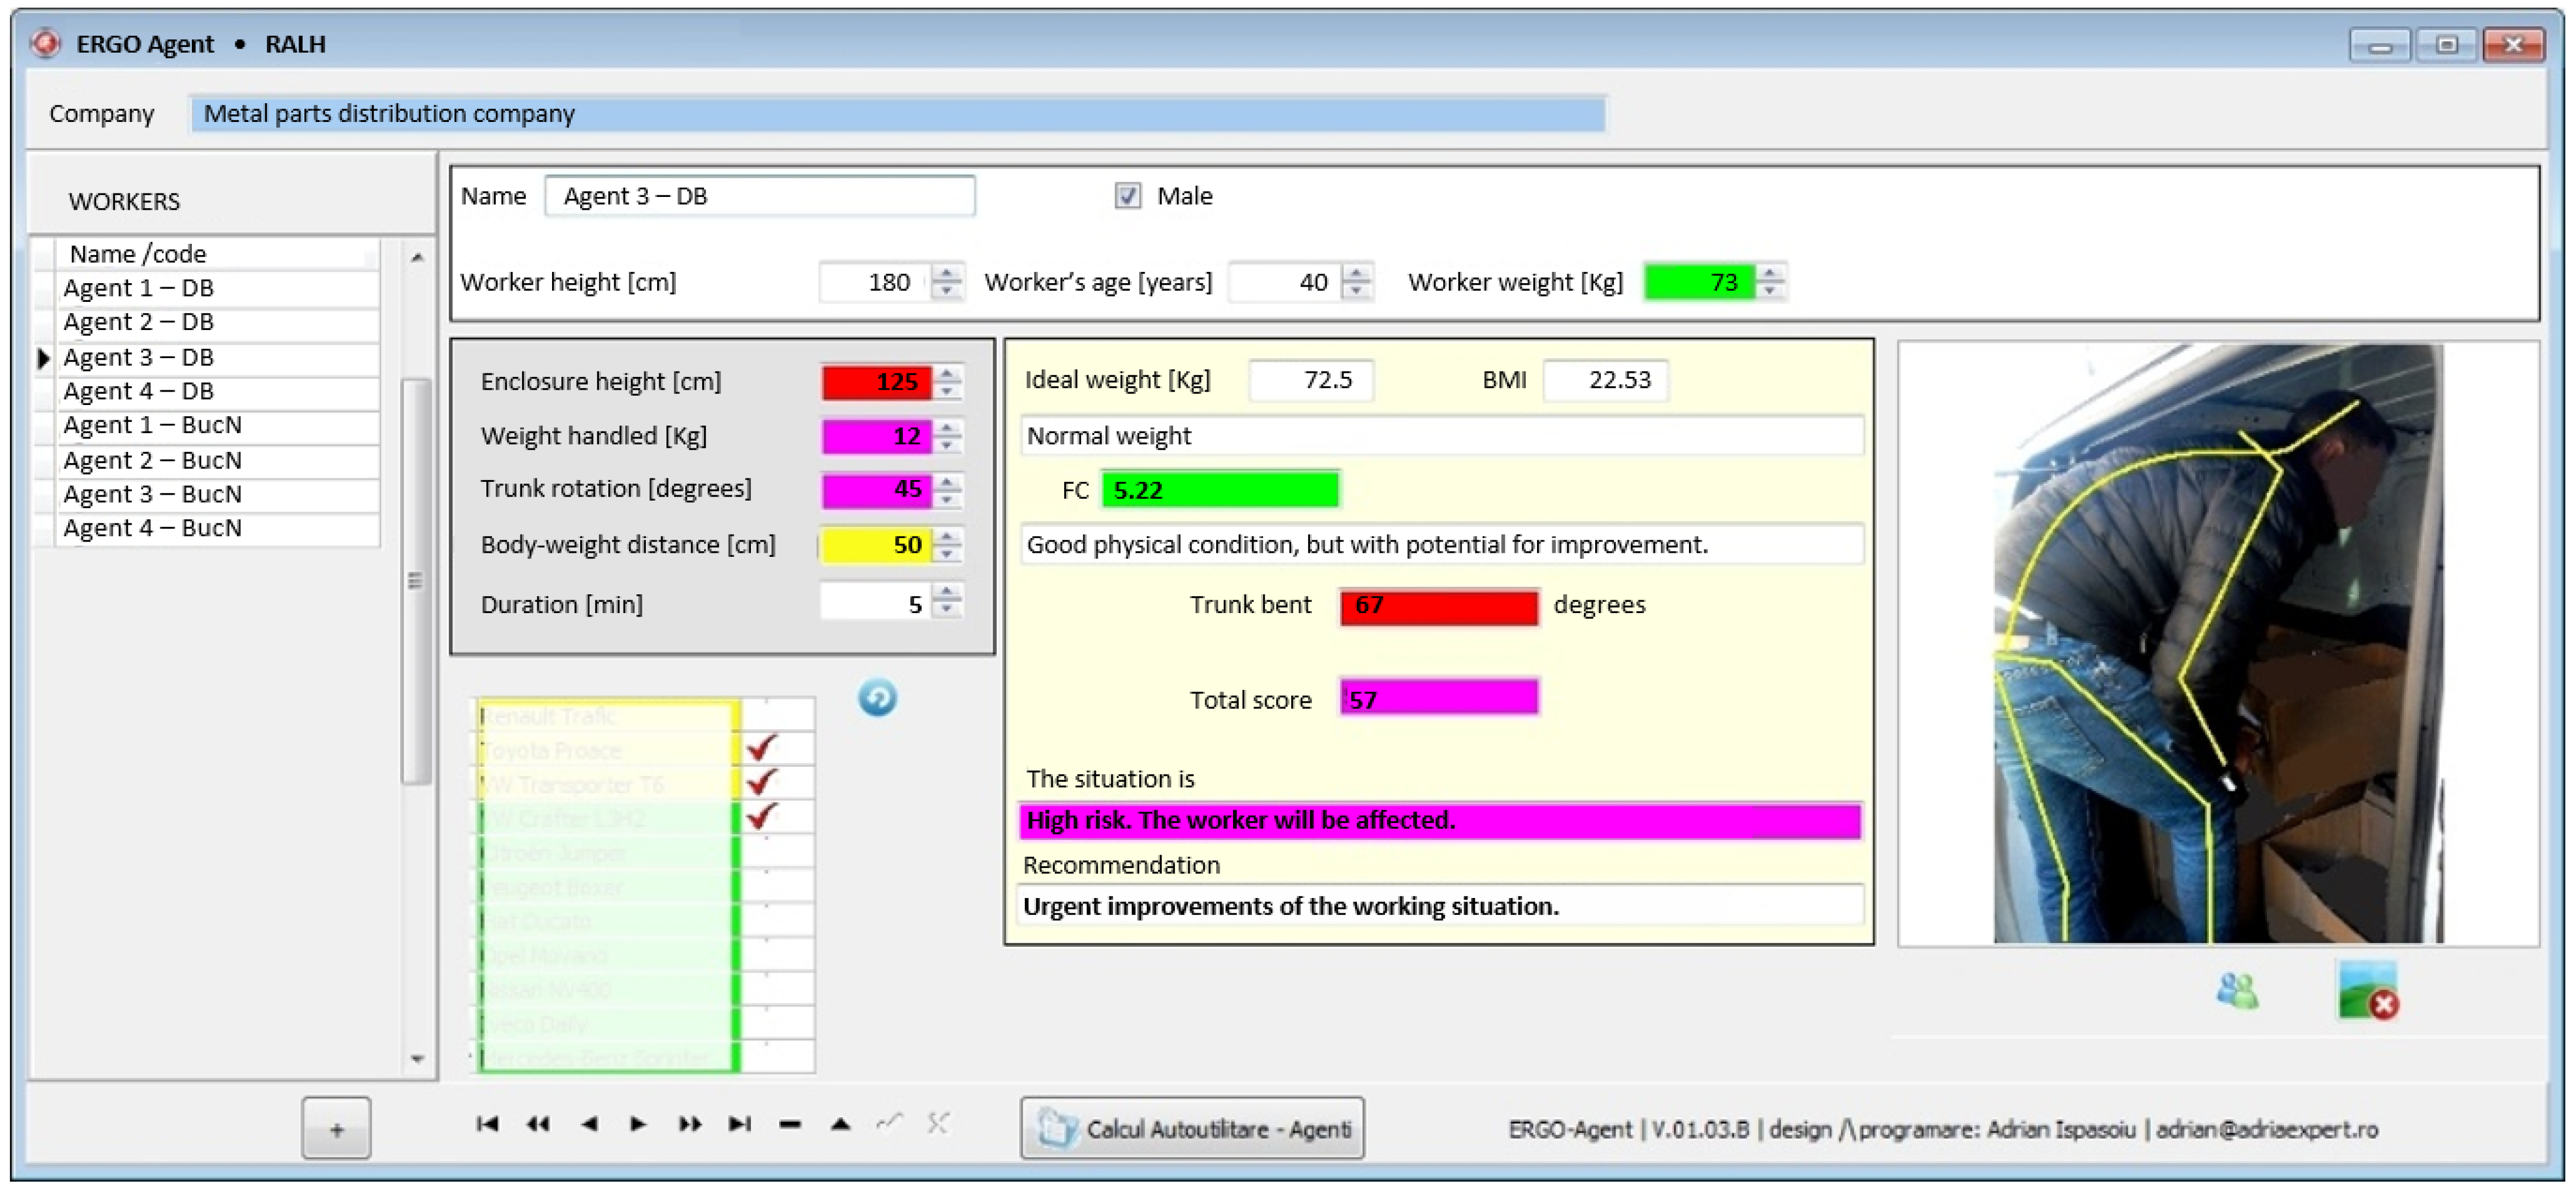Image resolution: width=2576 pixels, height=1194 pixels.
Task: Toggle the Male checkbox
Action: click(1128, 196)
